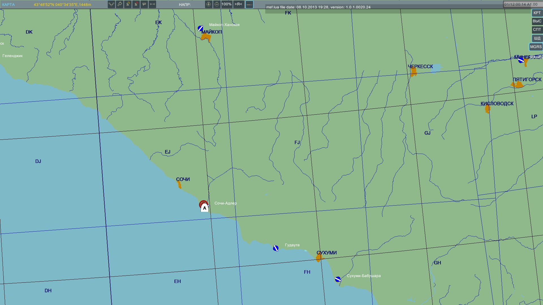Click the ПЯТИГОРСК city marker
The image size is (543, 305).
click(x=518, y=85)
